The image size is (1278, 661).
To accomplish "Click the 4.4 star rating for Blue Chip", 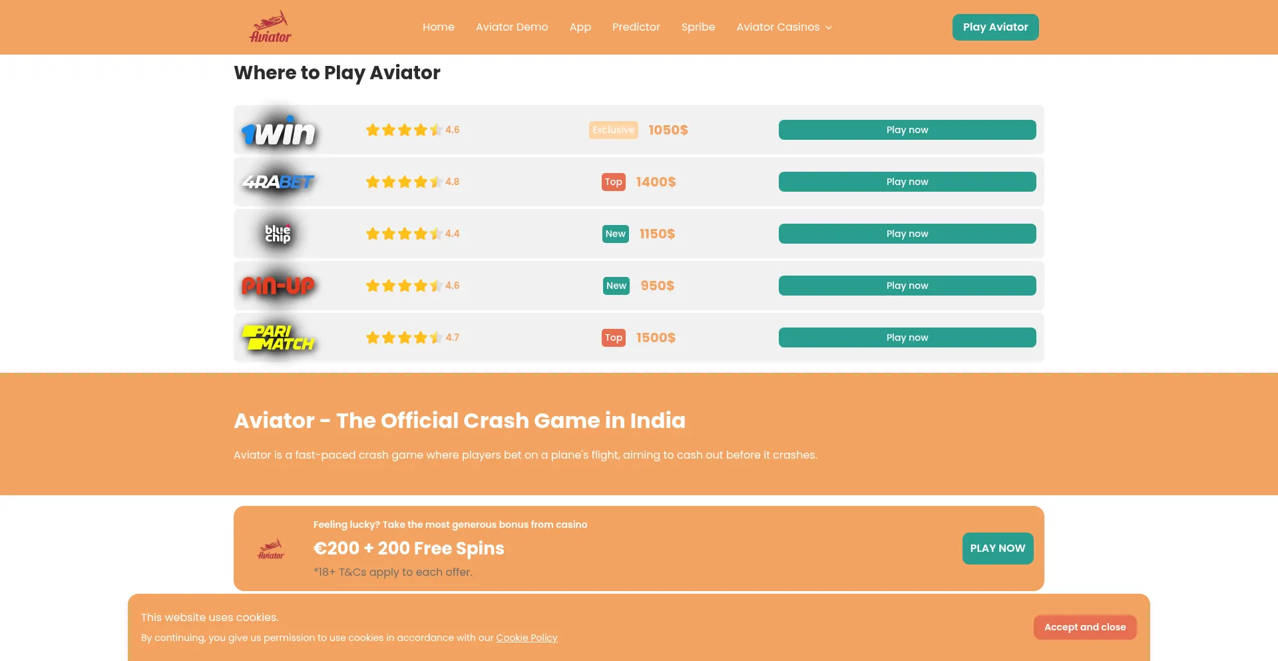I will (x=413, y=234).
